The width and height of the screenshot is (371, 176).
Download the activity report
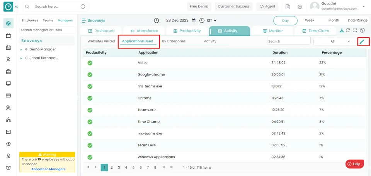pyautogui.click(x=342, y=30)
